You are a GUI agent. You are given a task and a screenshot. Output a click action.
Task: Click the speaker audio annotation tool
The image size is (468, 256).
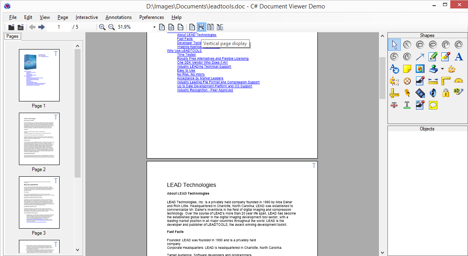433,93
